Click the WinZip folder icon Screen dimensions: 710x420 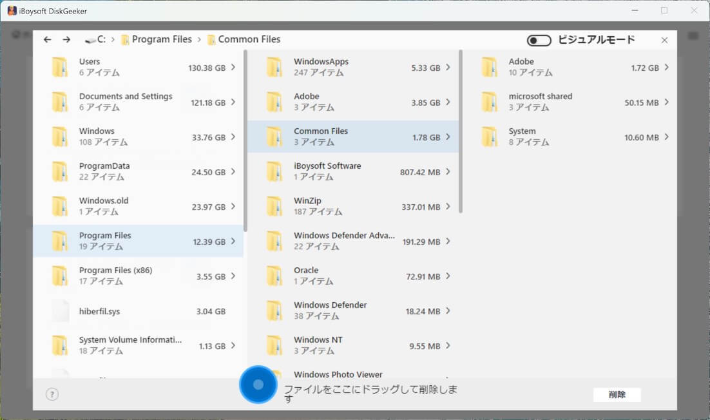(275, 206)
